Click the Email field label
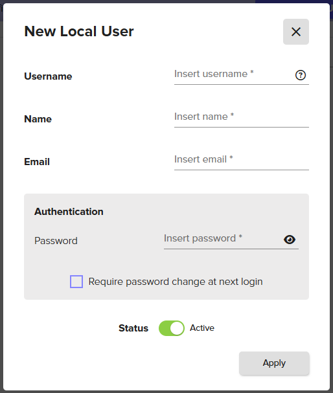 click(37, 162)
